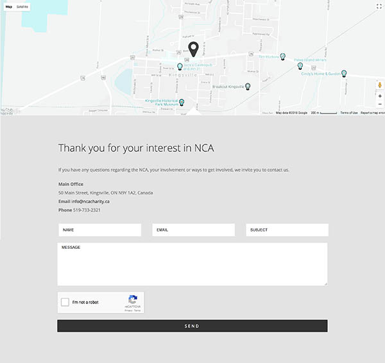Click Pelee Island Winery marker
Viewport: 385px width, 363px height.
[x=300, y=65]
